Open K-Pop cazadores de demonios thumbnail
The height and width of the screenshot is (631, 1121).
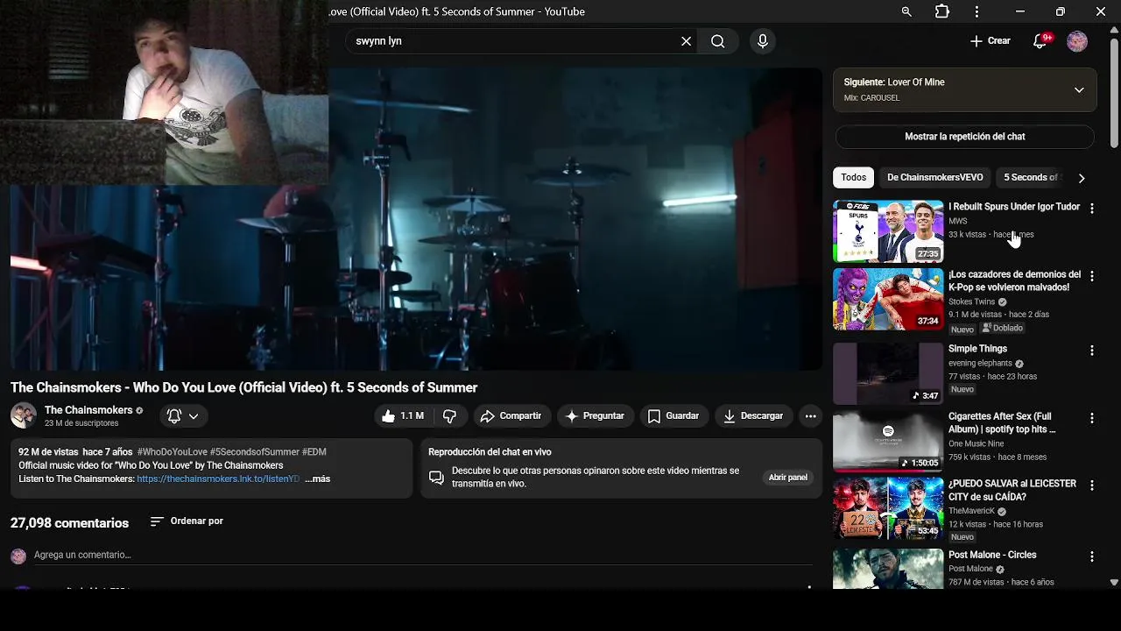tap(888, 299)
